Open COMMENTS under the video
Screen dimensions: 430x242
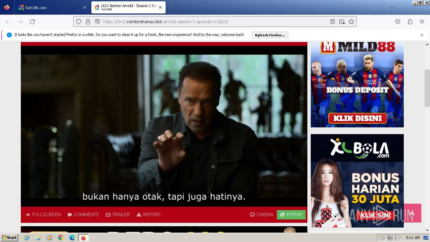click(x=83, y=214)
